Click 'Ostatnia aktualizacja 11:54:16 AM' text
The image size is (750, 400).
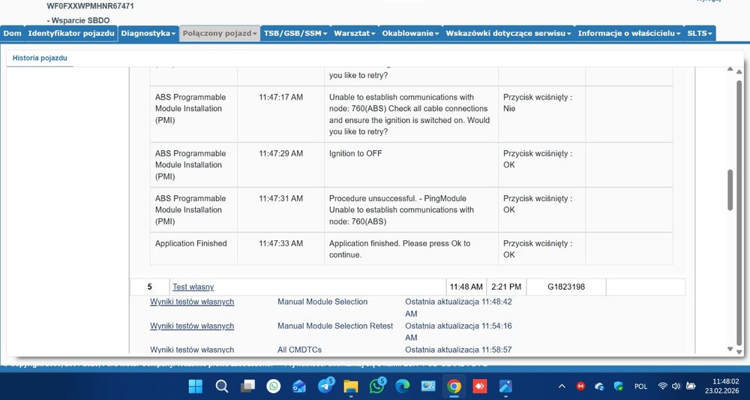(458, 332)
